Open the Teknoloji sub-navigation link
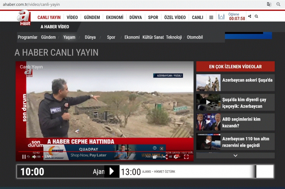The image size is (285, 189). click(174, 37)
